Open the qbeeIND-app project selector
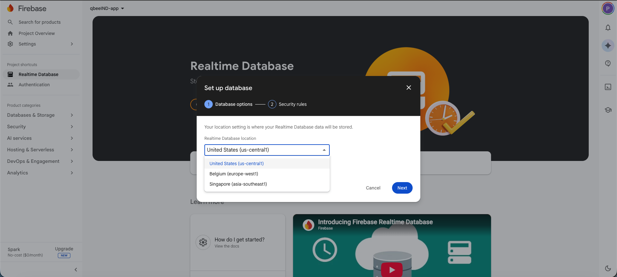Screen dimensions: 617x277 (107, 8)
